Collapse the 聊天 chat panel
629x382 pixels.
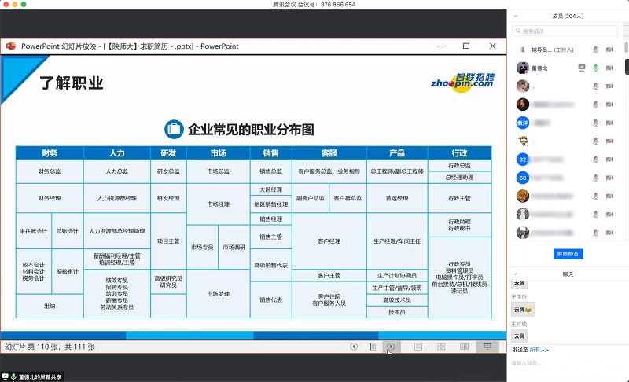point(514,274)
